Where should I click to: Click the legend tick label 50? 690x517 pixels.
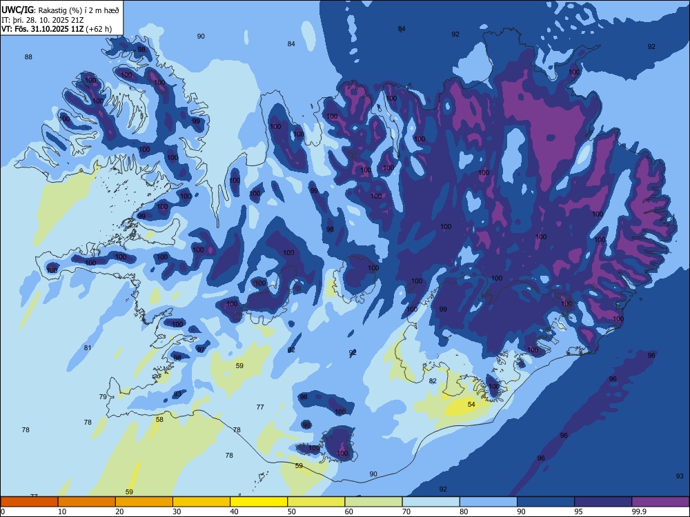pyautogui.click(x=292, y=511)
